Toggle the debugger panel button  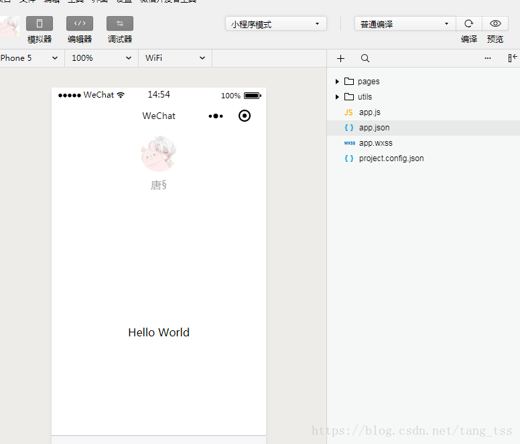pyautogui.click(x=120, y=23)
